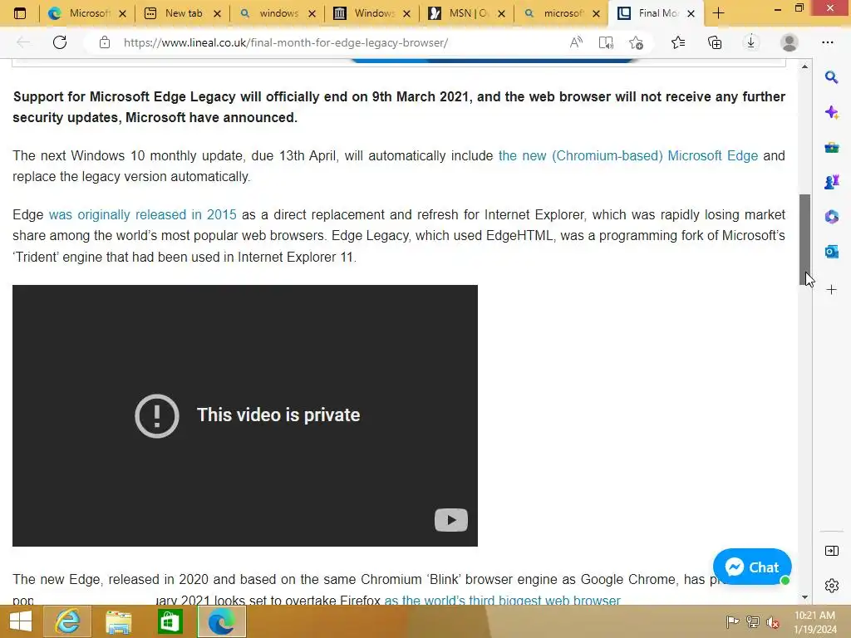This screenshot has width=851, height=638.
Task: Click the page scrollbar thumb
Action: pyautogui.click(x=804, y=239)
